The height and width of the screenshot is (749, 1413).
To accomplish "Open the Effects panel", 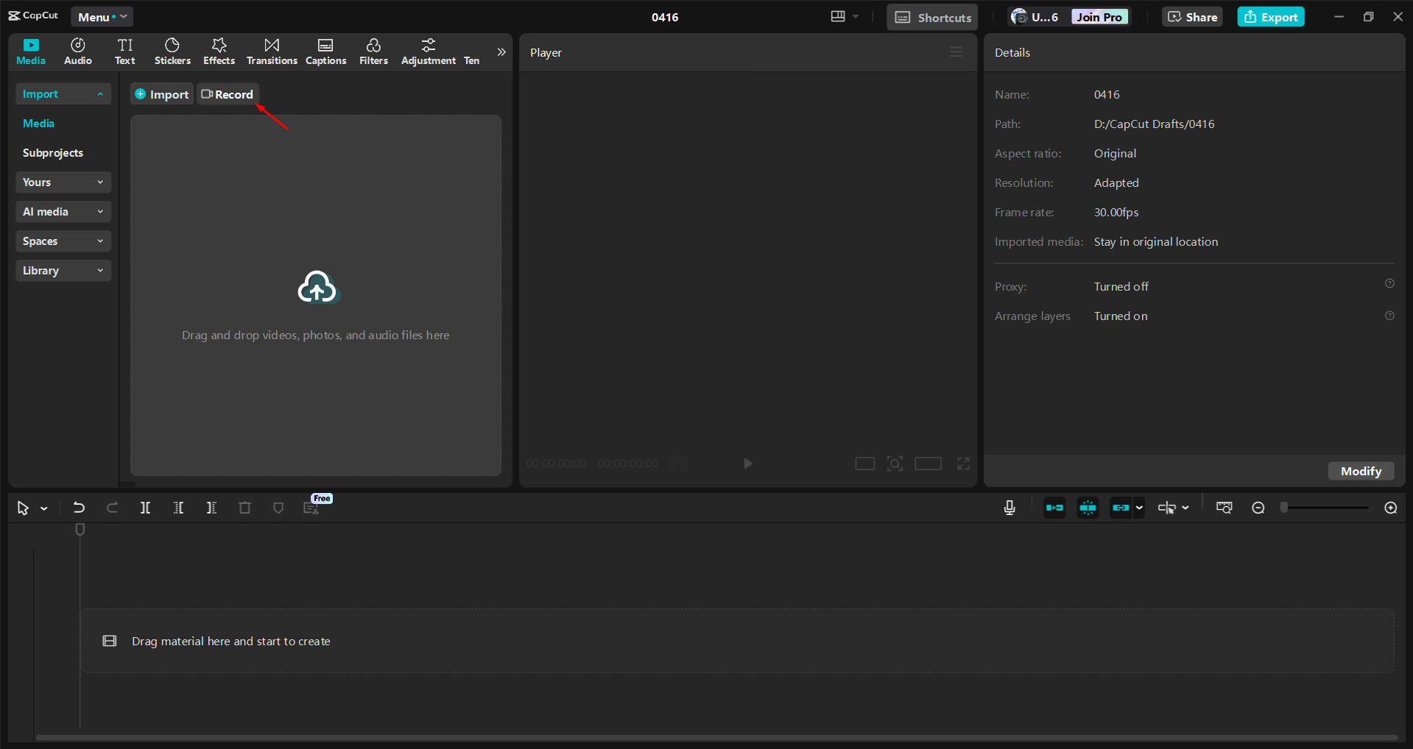I will pos(219,51).
